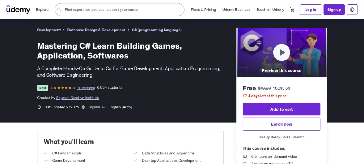Click the What you'll learn heading

pyautogui.click(x=69, y=142)
